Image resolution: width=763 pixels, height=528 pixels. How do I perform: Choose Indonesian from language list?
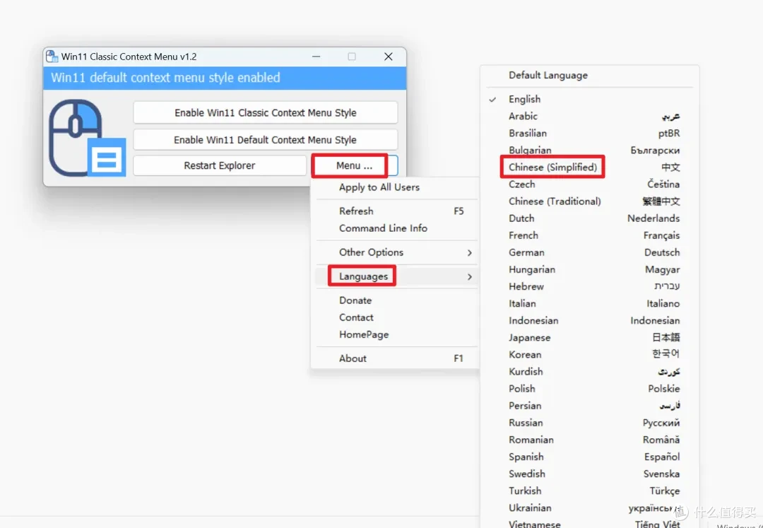pyautogui.click(x=589, y=321)
